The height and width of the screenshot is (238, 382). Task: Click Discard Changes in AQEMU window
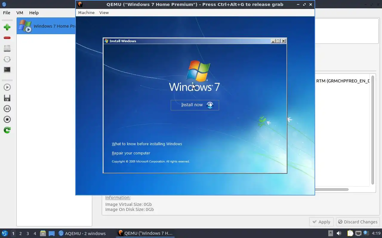(x=358, y=222)
